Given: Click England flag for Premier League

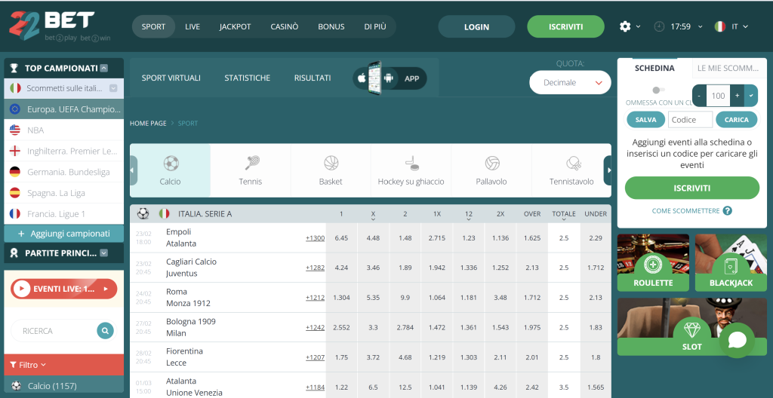Looking at the screenshot, I should click(15, 152).
